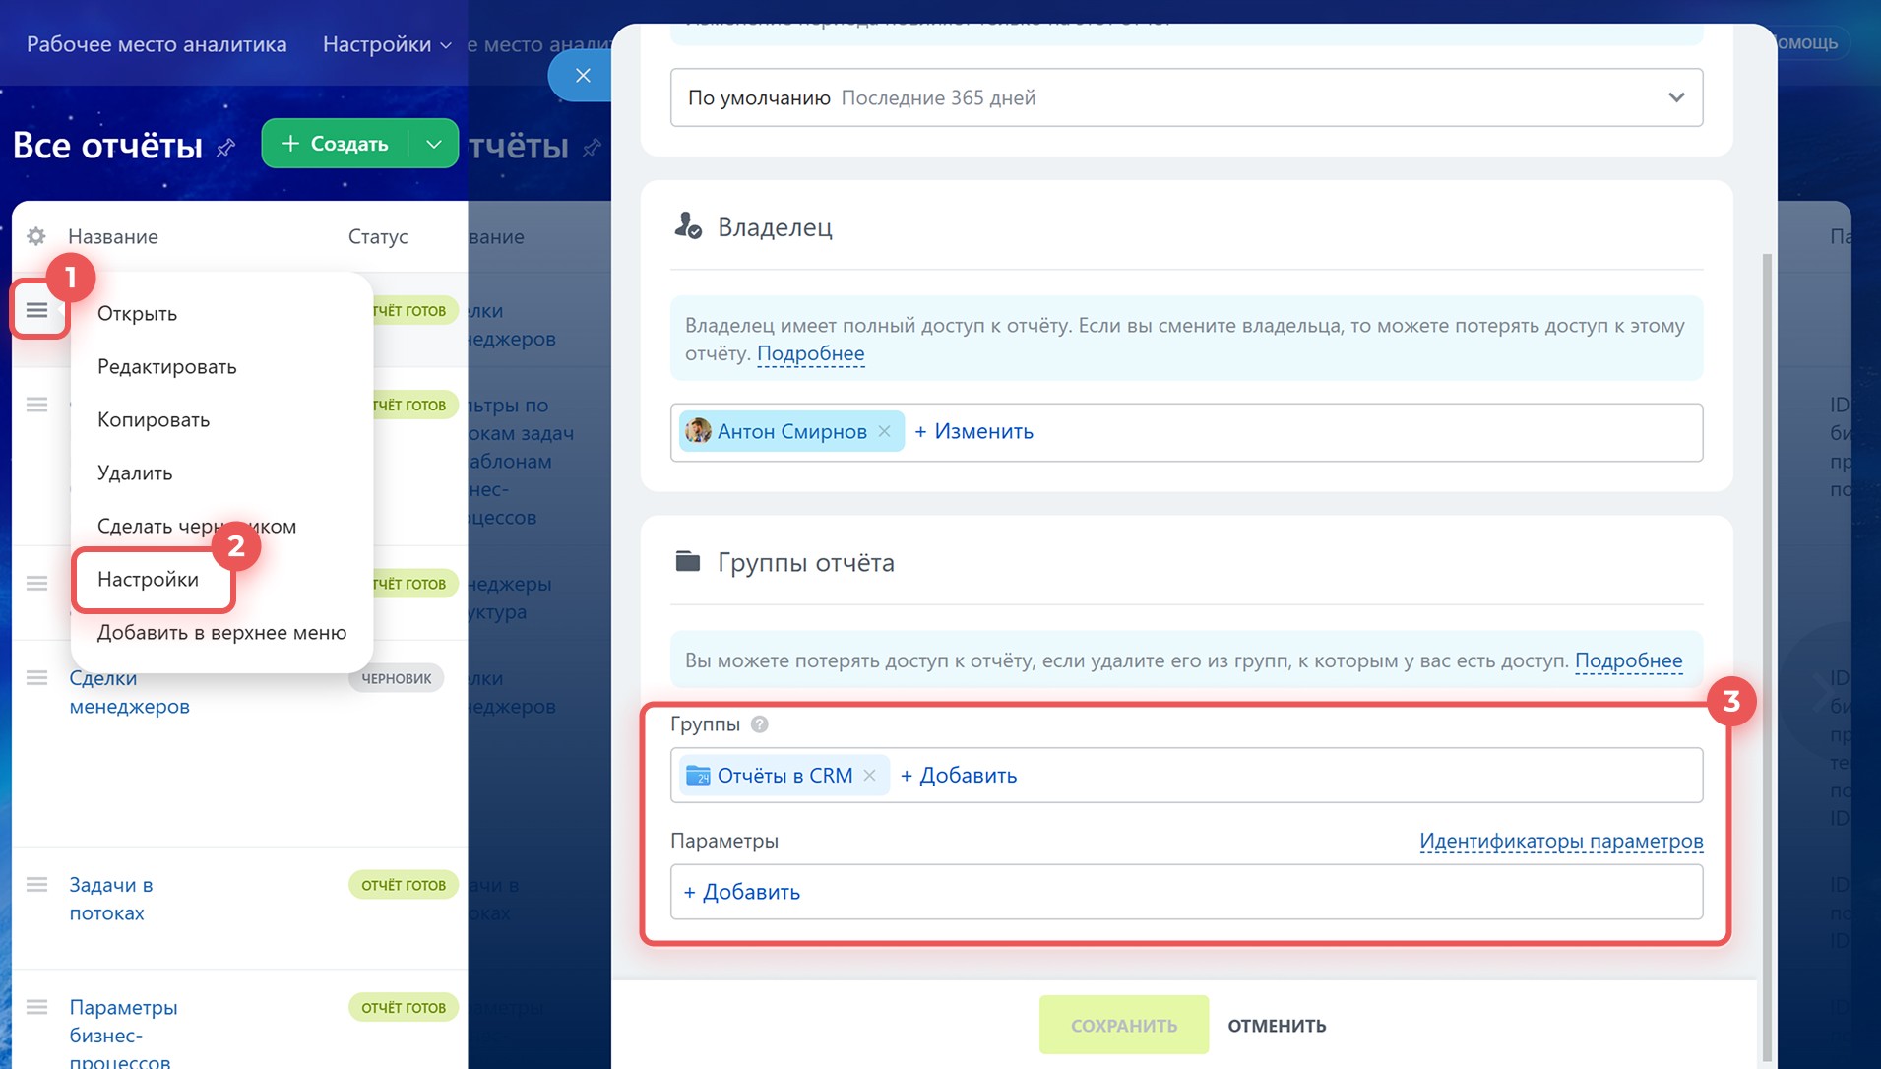
Task: Remove the Отчёты в CRM group tag
Action: coord(870,776)
